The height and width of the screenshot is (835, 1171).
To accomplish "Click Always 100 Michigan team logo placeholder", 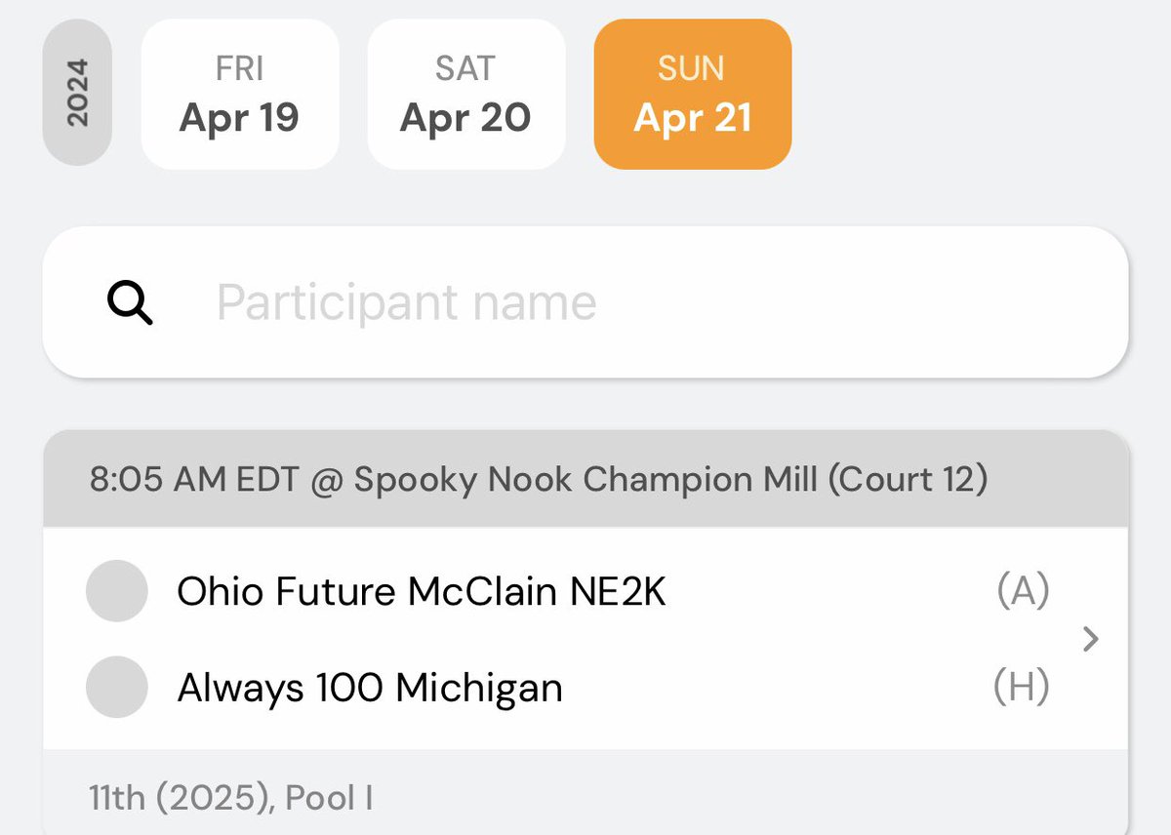I will tap(117, 687).
